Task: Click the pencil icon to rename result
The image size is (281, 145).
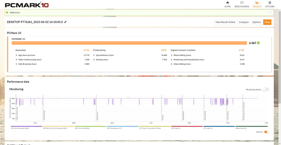Action: coord(65,22)
